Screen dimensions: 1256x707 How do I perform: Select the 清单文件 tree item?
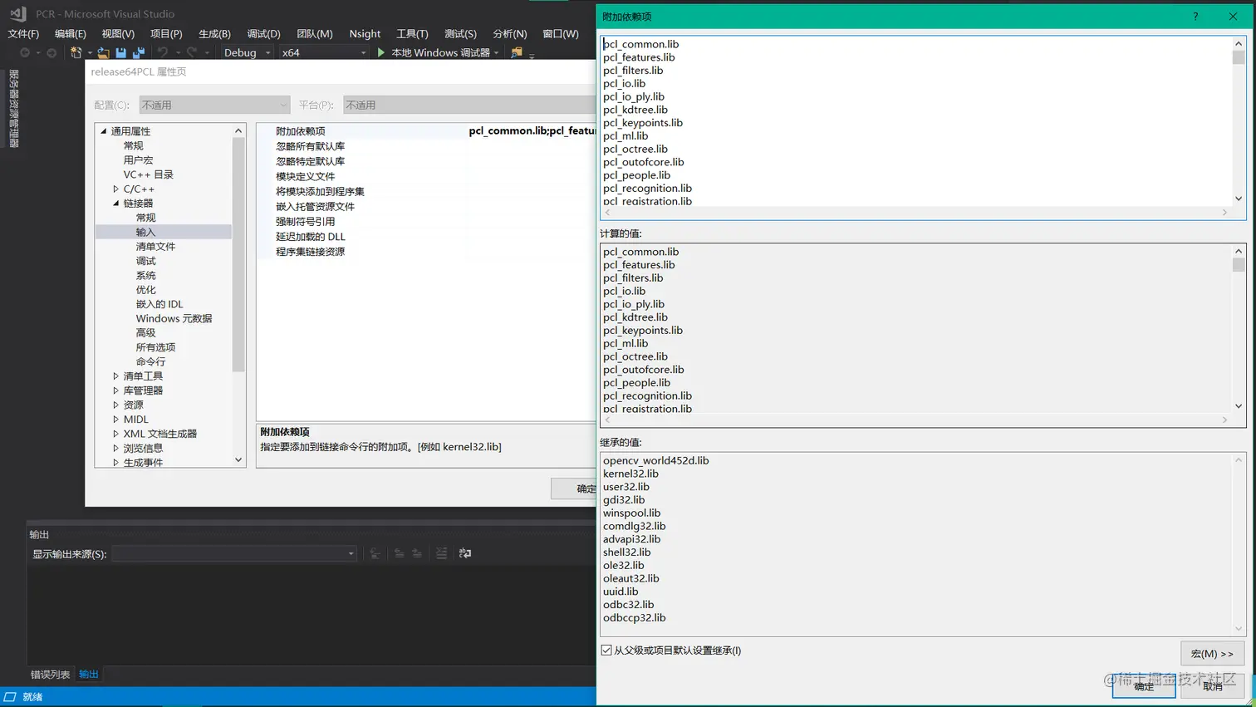[155, 246]
